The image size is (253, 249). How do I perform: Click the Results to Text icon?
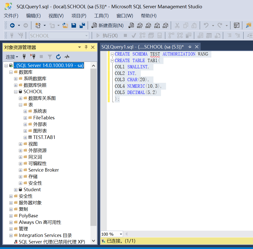pos(200,35)
